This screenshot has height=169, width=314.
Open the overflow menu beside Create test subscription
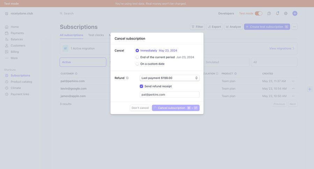tap(294, 27)
